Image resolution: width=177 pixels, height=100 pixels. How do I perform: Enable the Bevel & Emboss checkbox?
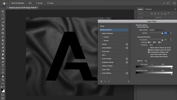101,33
